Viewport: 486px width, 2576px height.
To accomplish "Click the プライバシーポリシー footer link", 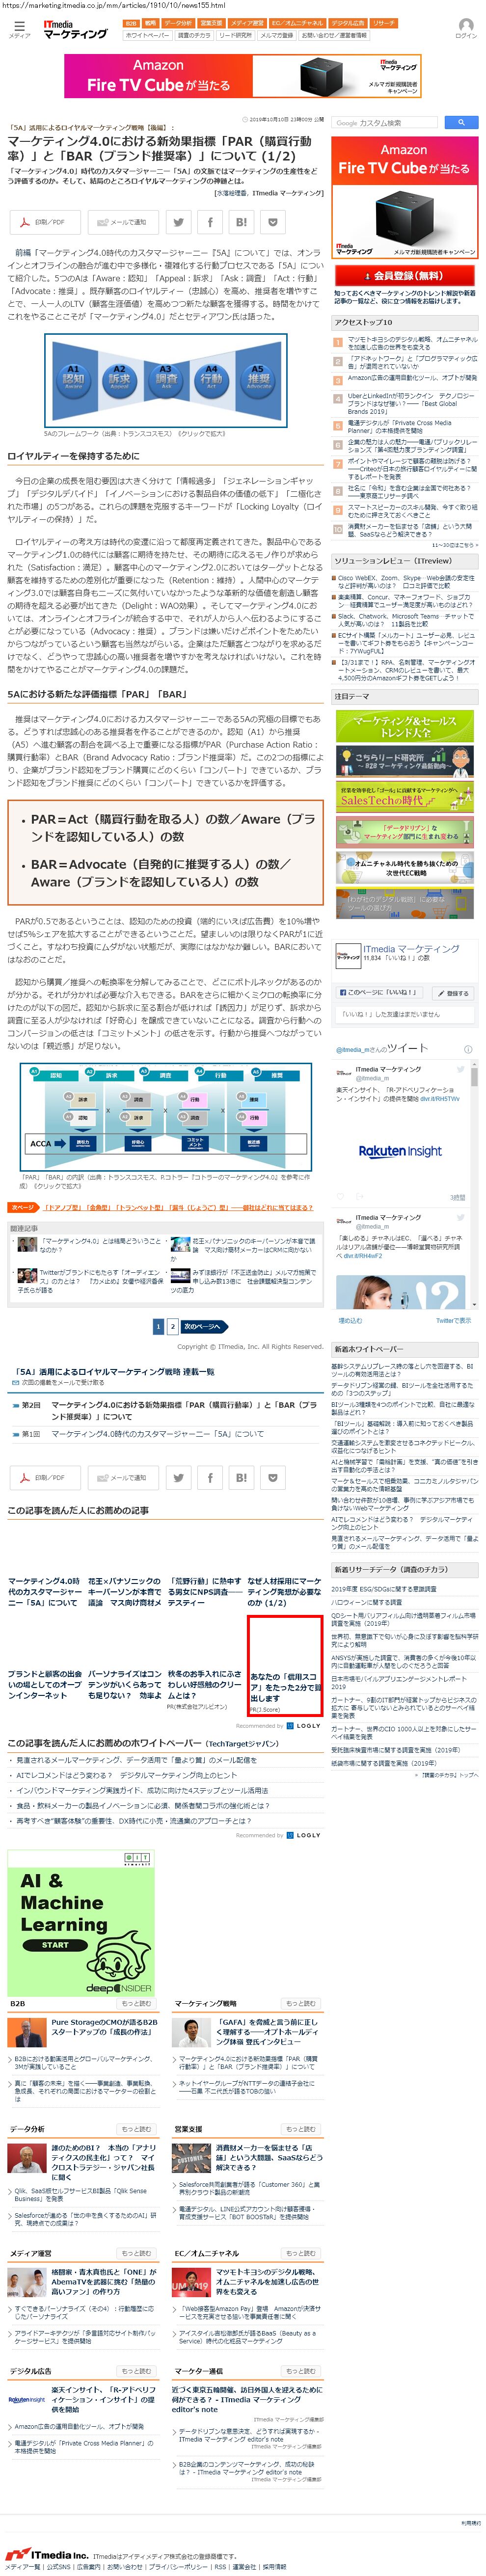I will pos(178,2567).
